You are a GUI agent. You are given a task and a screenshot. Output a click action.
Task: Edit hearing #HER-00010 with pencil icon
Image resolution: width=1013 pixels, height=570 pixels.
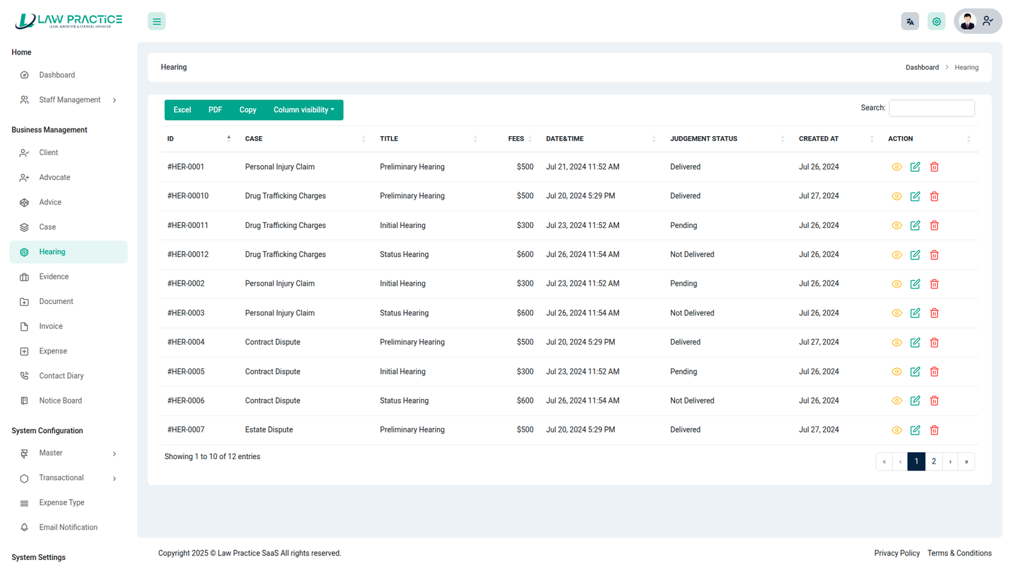pos(915,196)
